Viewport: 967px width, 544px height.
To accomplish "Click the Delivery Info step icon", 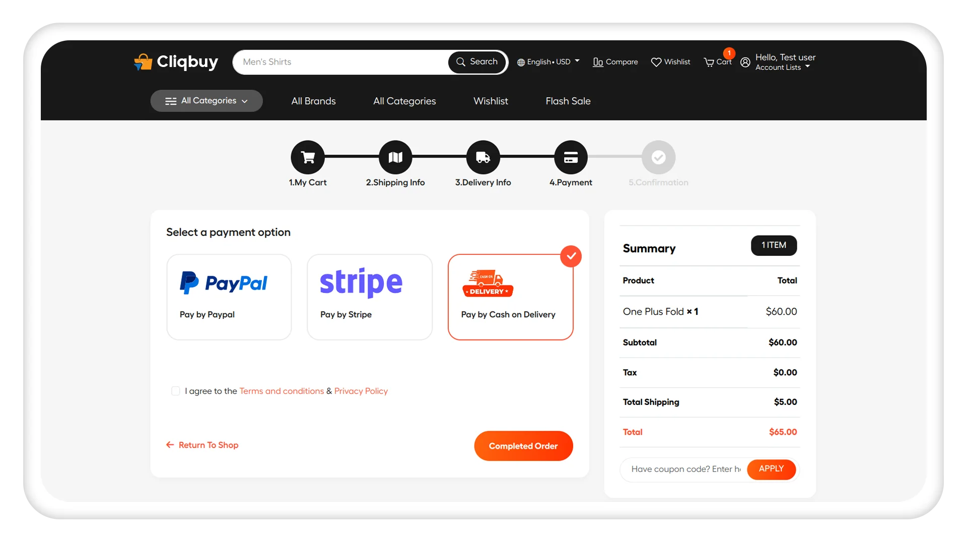I will [x=483, y=157].
